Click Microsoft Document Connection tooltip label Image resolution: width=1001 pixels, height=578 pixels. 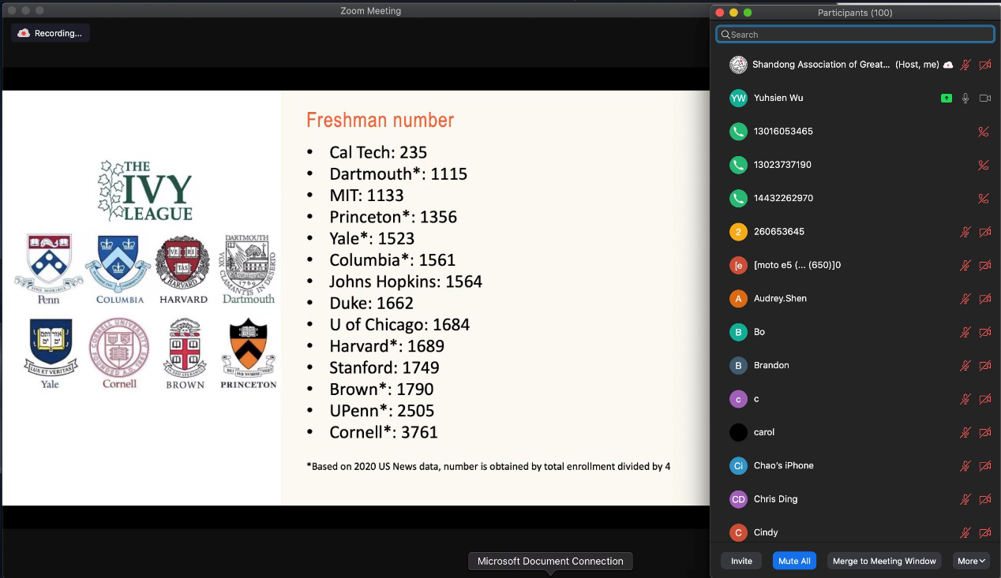tap(550, 561)
